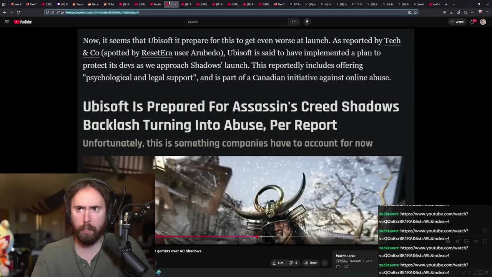Open the YouTube account avatar menu
This screenshot has height=277, width=492.
pyautogui.click(x=483, y=22)
